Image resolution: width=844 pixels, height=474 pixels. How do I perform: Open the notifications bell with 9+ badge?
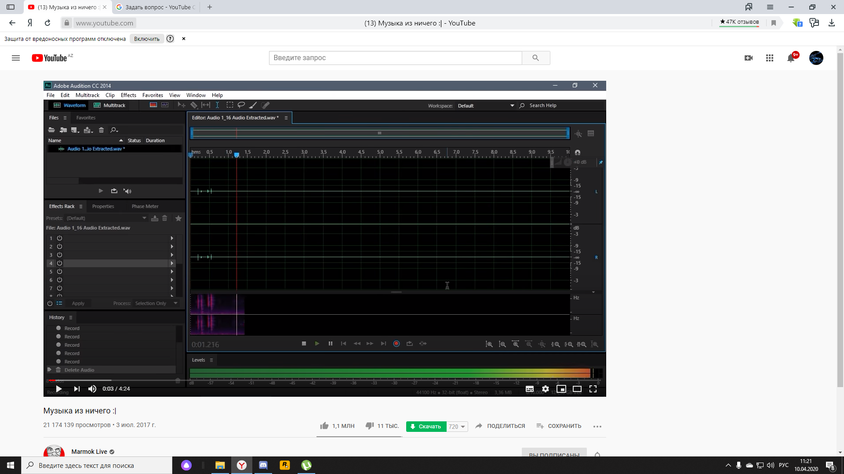791,58
